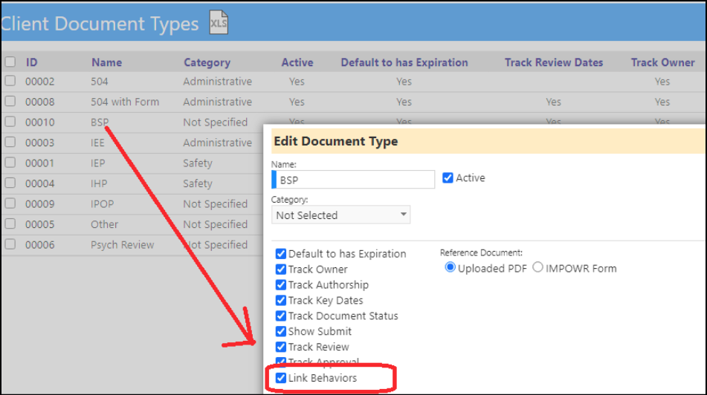The width and height of the screenshot is (707, 395).
Task: Select the IPOP document type name
Action: pyautogui.click(x=103, y=204)
